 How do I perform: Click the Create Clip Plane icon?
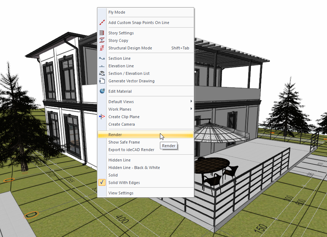(102, 116)
